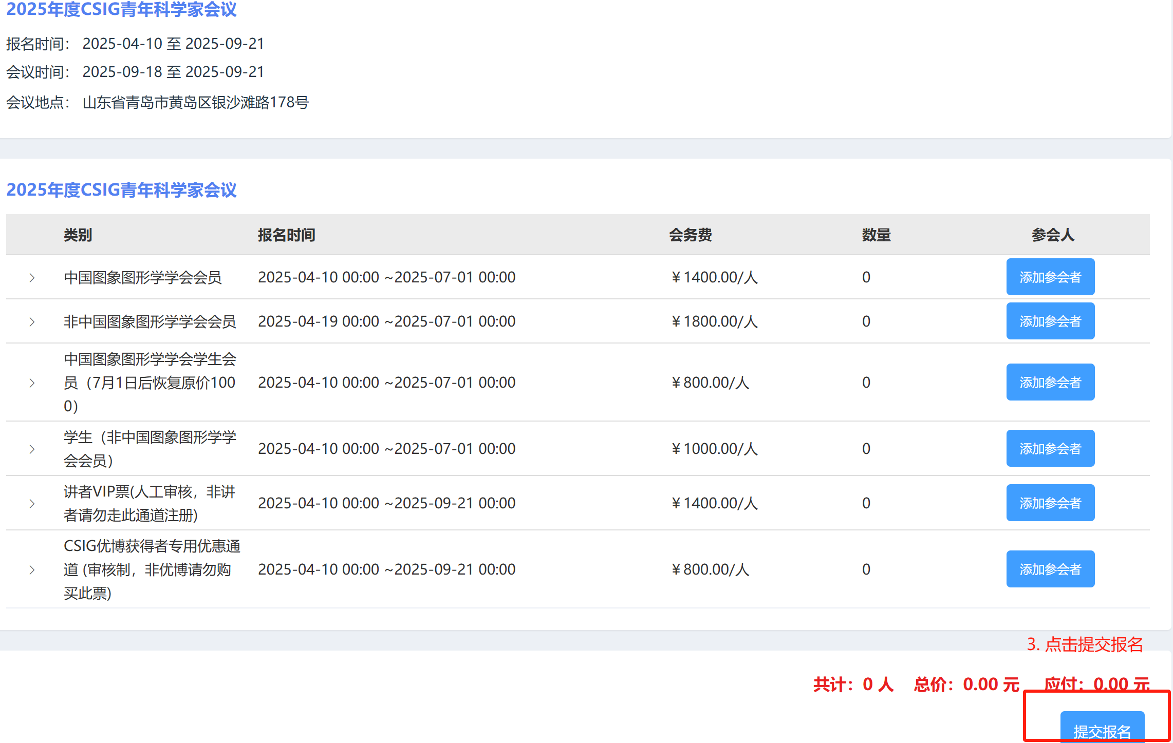Click the 类别 column header
The height and width of the screenshot is (743, 1173).
tap(78, 235)
